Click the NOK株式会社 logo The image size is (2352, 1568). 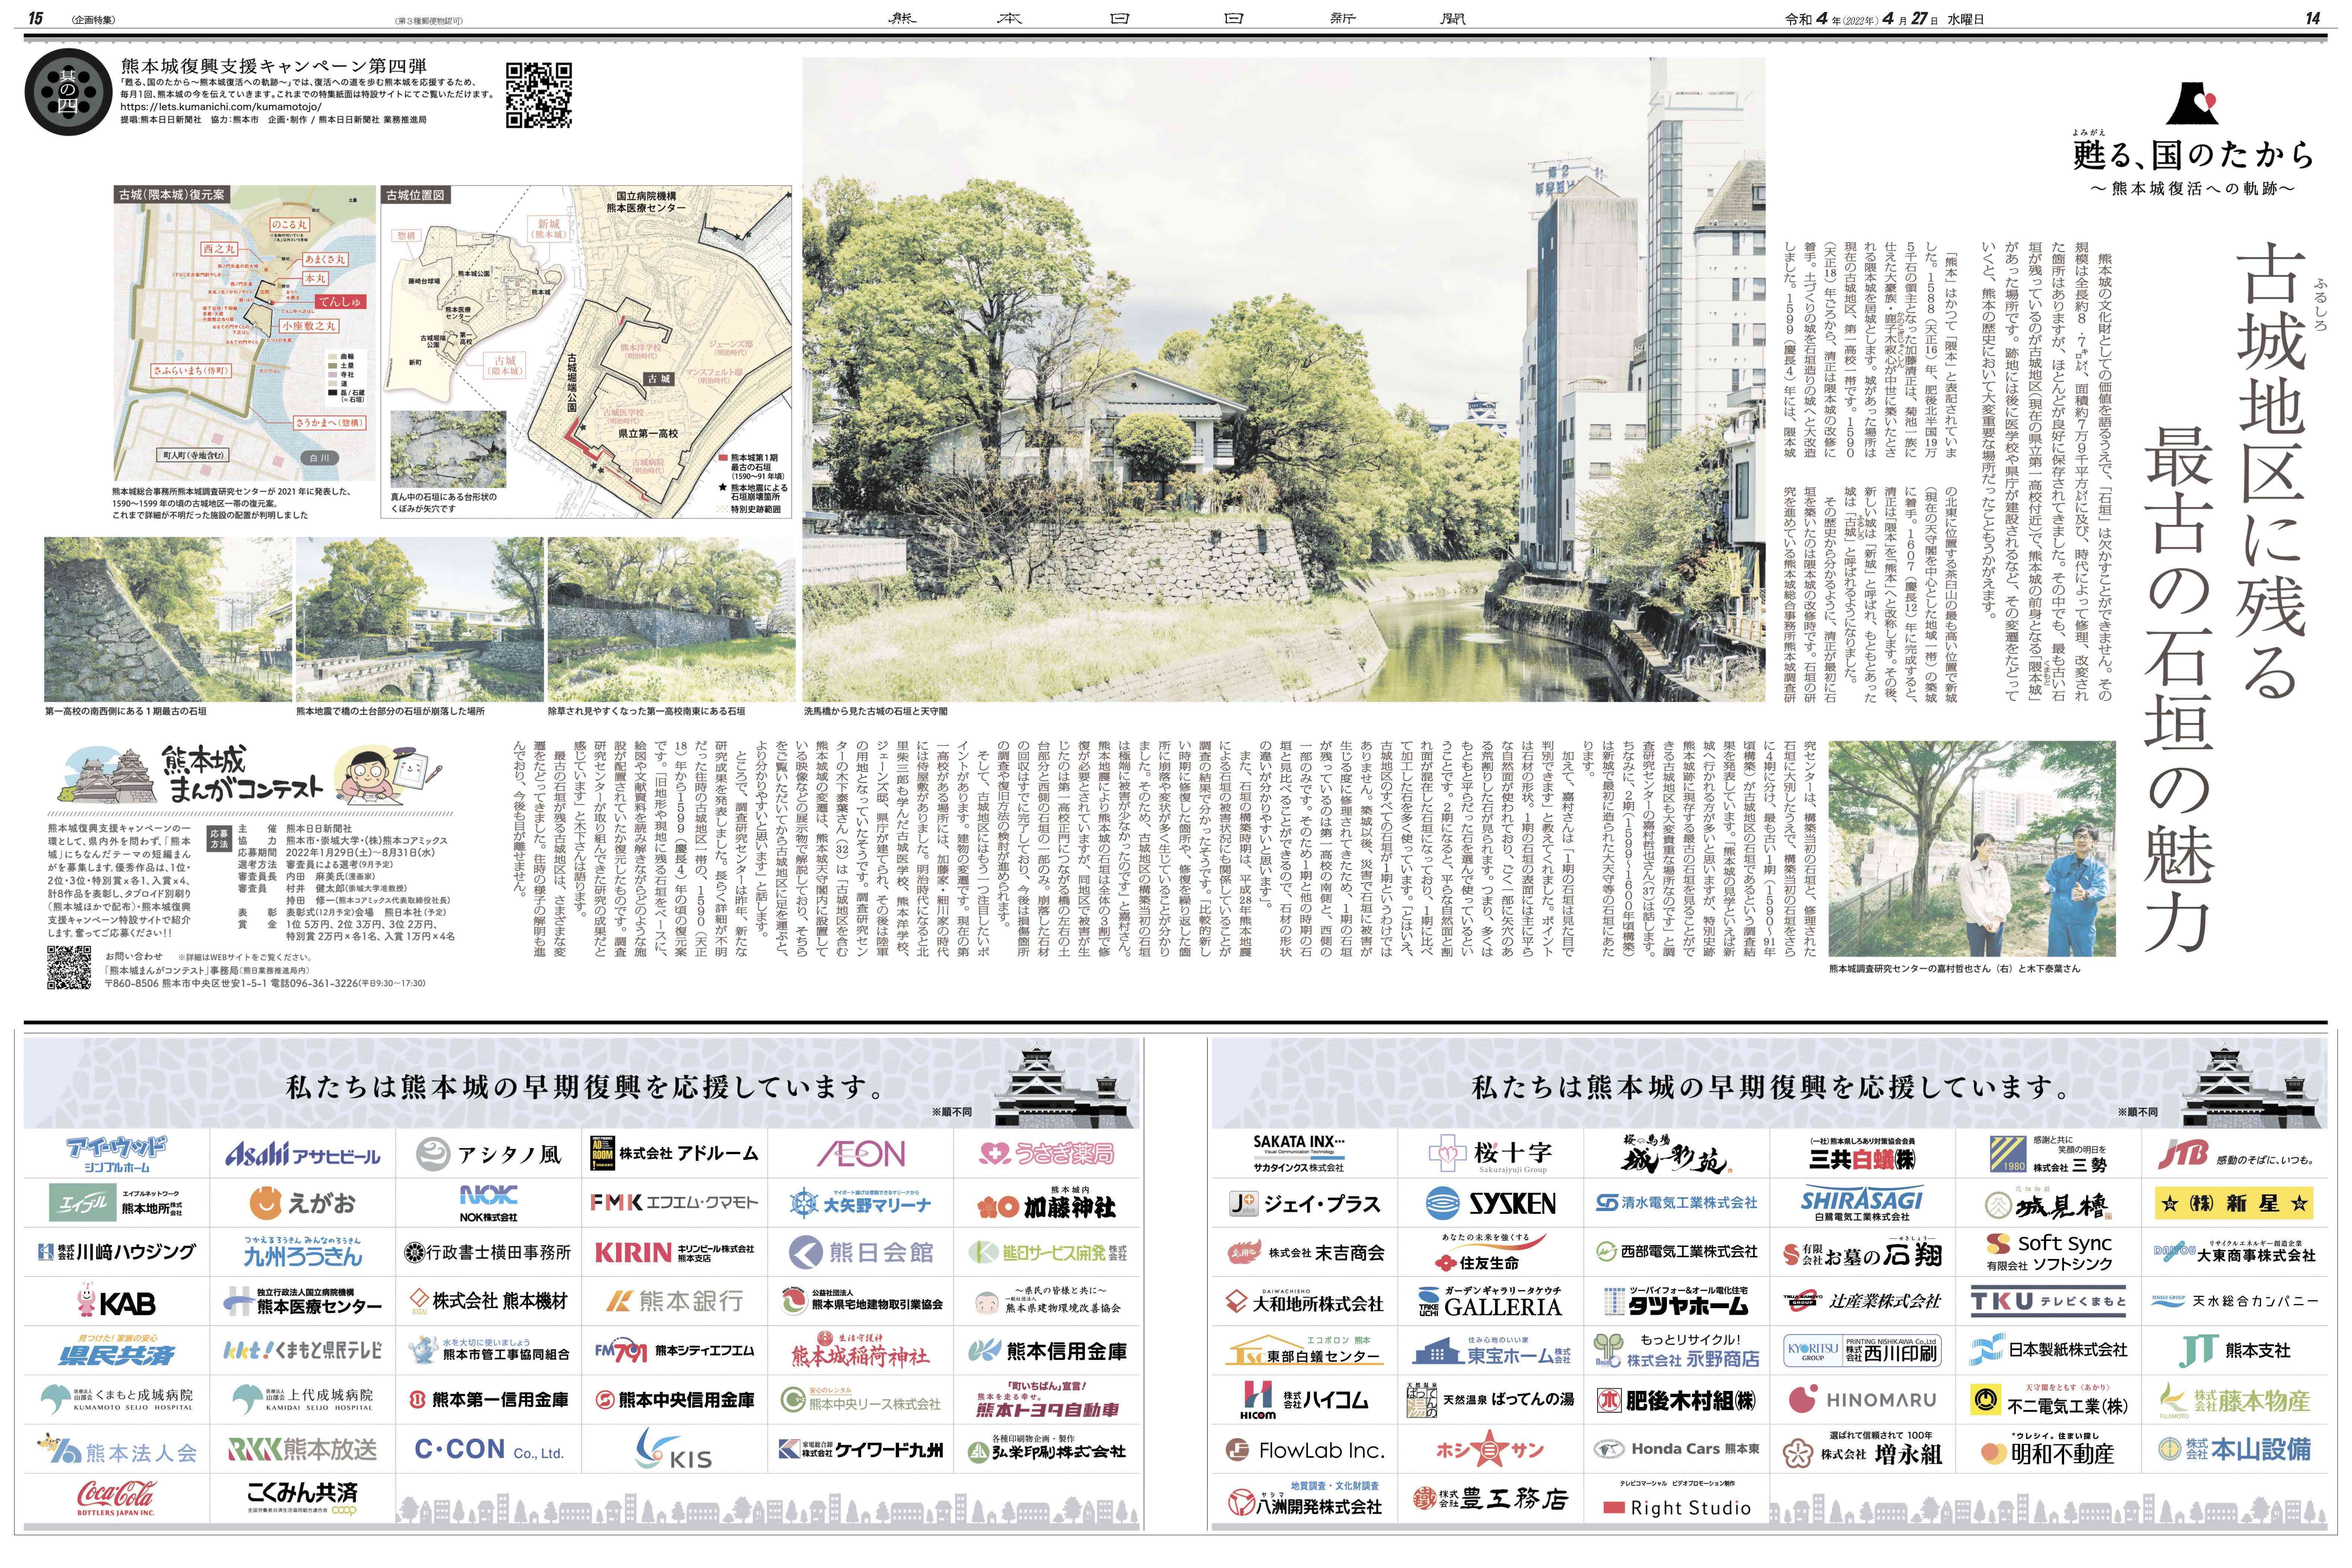[488, 1203]
